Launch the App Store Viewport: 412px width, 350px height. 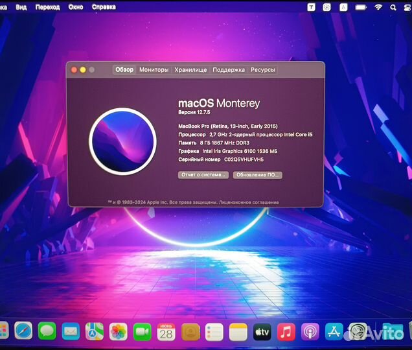pyautogui.click(x=334, y=332)
